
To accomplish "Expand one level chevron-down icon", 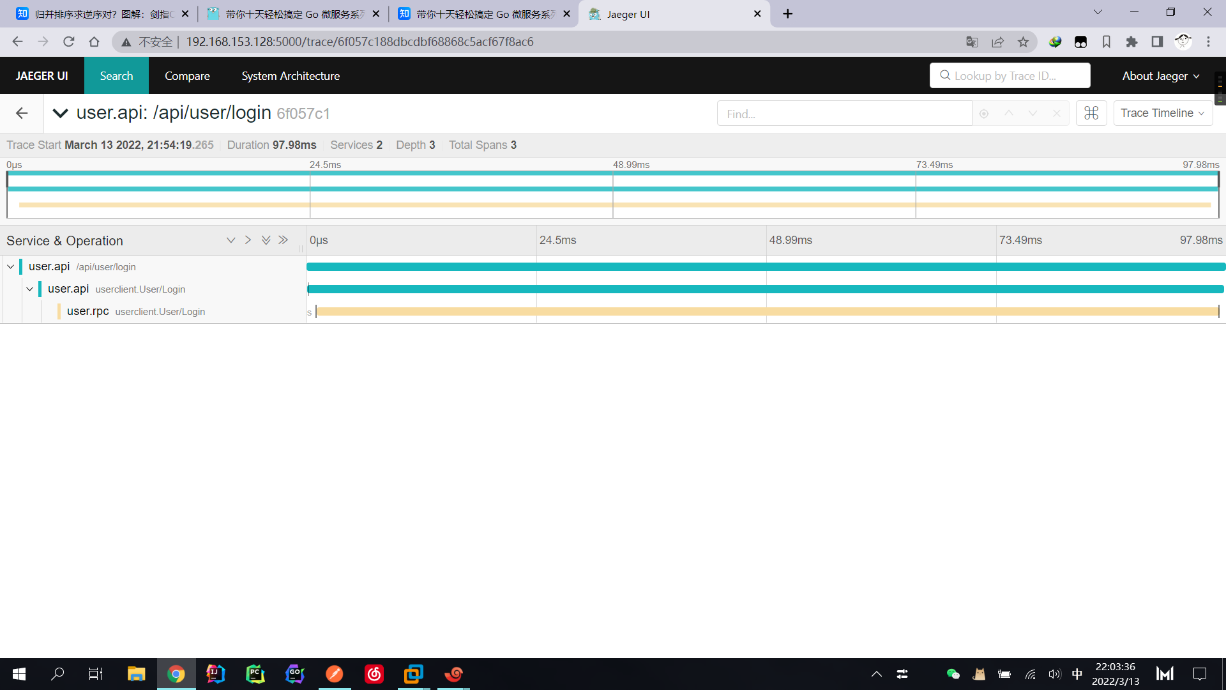I will 231,240.
